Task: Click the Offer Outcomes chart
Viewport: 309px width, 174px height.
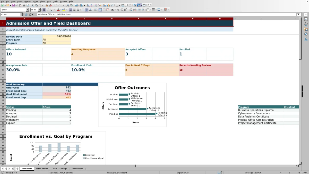Action: (132, 105)
